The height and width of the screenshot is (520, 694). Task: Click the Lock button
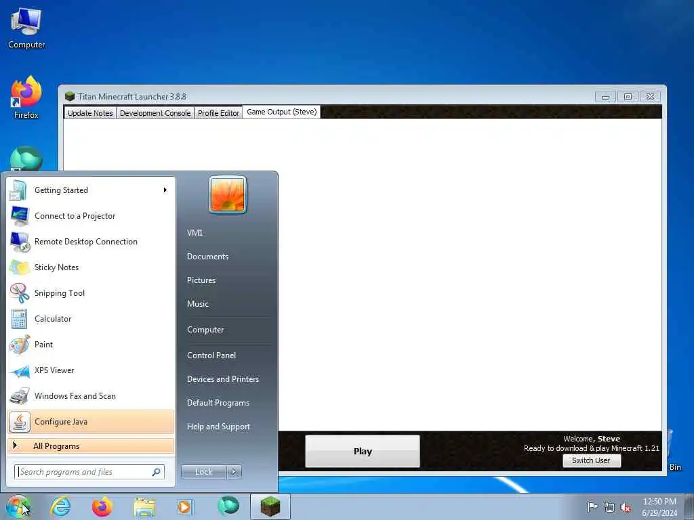point(203,472)
